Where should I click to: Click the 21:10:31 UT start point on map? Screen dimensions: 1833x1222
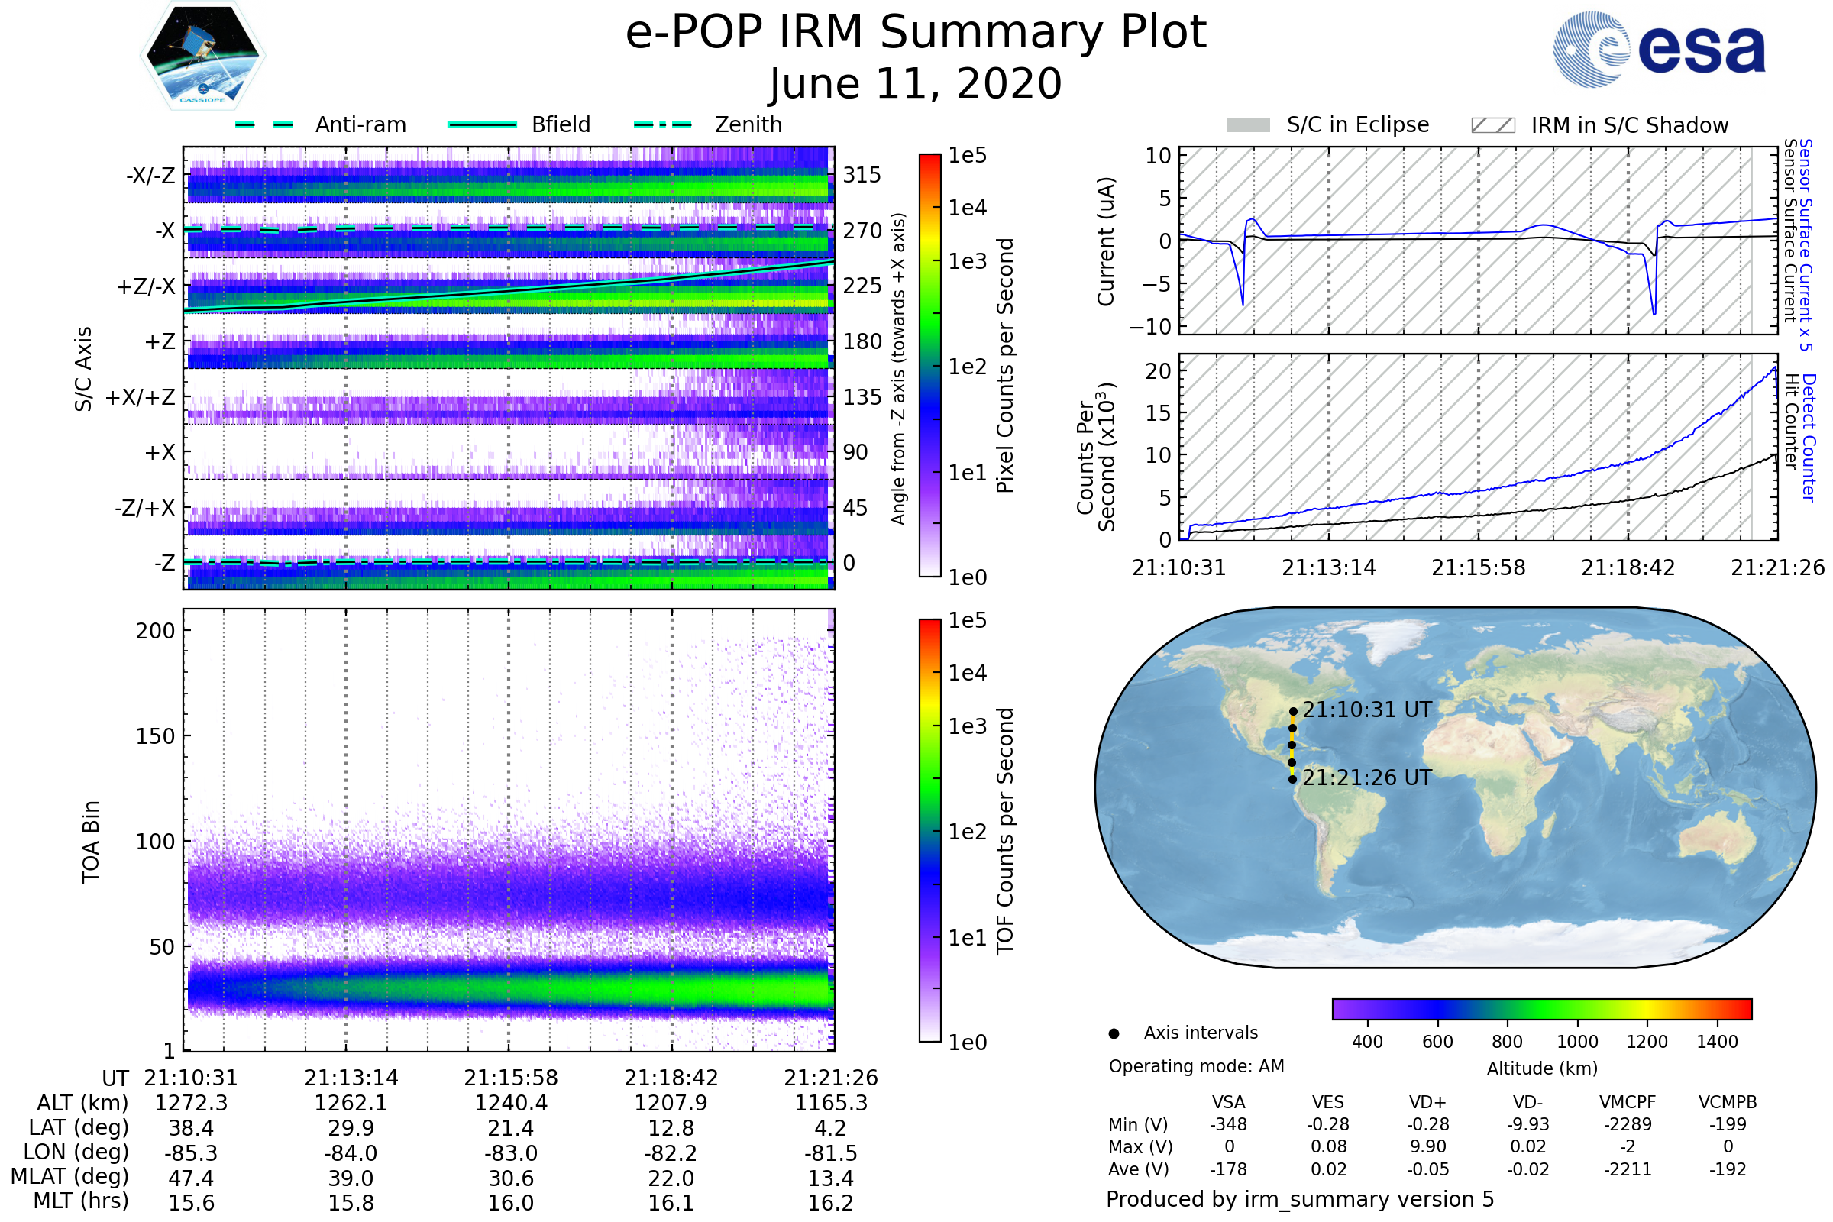click(x=1293, y=712)
